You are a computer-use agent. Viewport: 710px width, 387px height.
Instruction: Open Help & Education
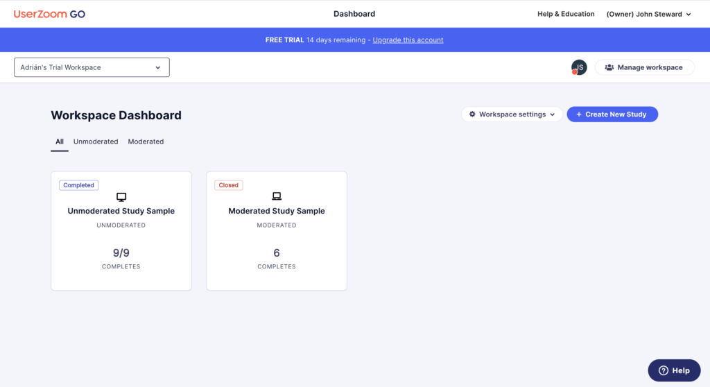coord(566,14)
